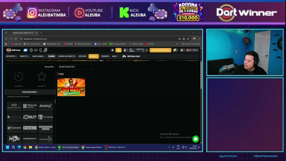Open Big Bass Race Day Repeat game

point(71,87)
